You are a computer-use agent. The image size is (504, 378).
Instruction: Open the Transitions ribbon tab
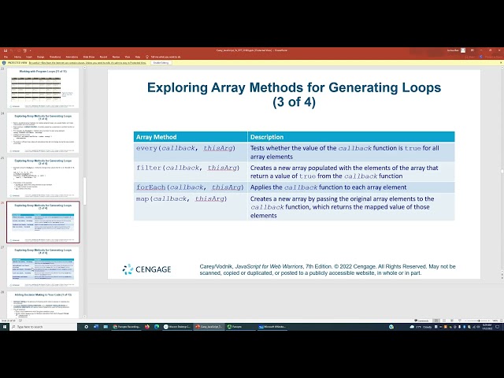55,57
